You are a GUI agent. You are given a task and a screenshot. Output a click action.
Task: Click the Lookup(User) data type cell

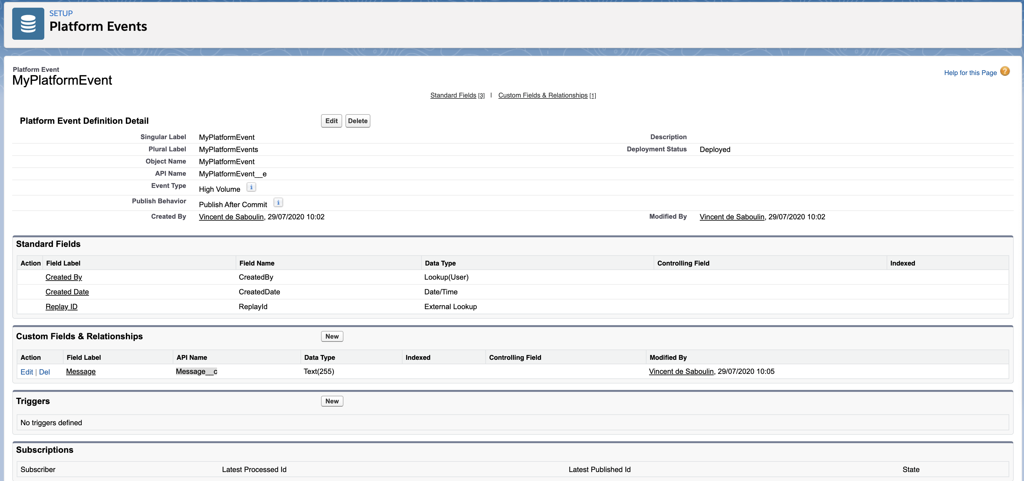point(446,277)
